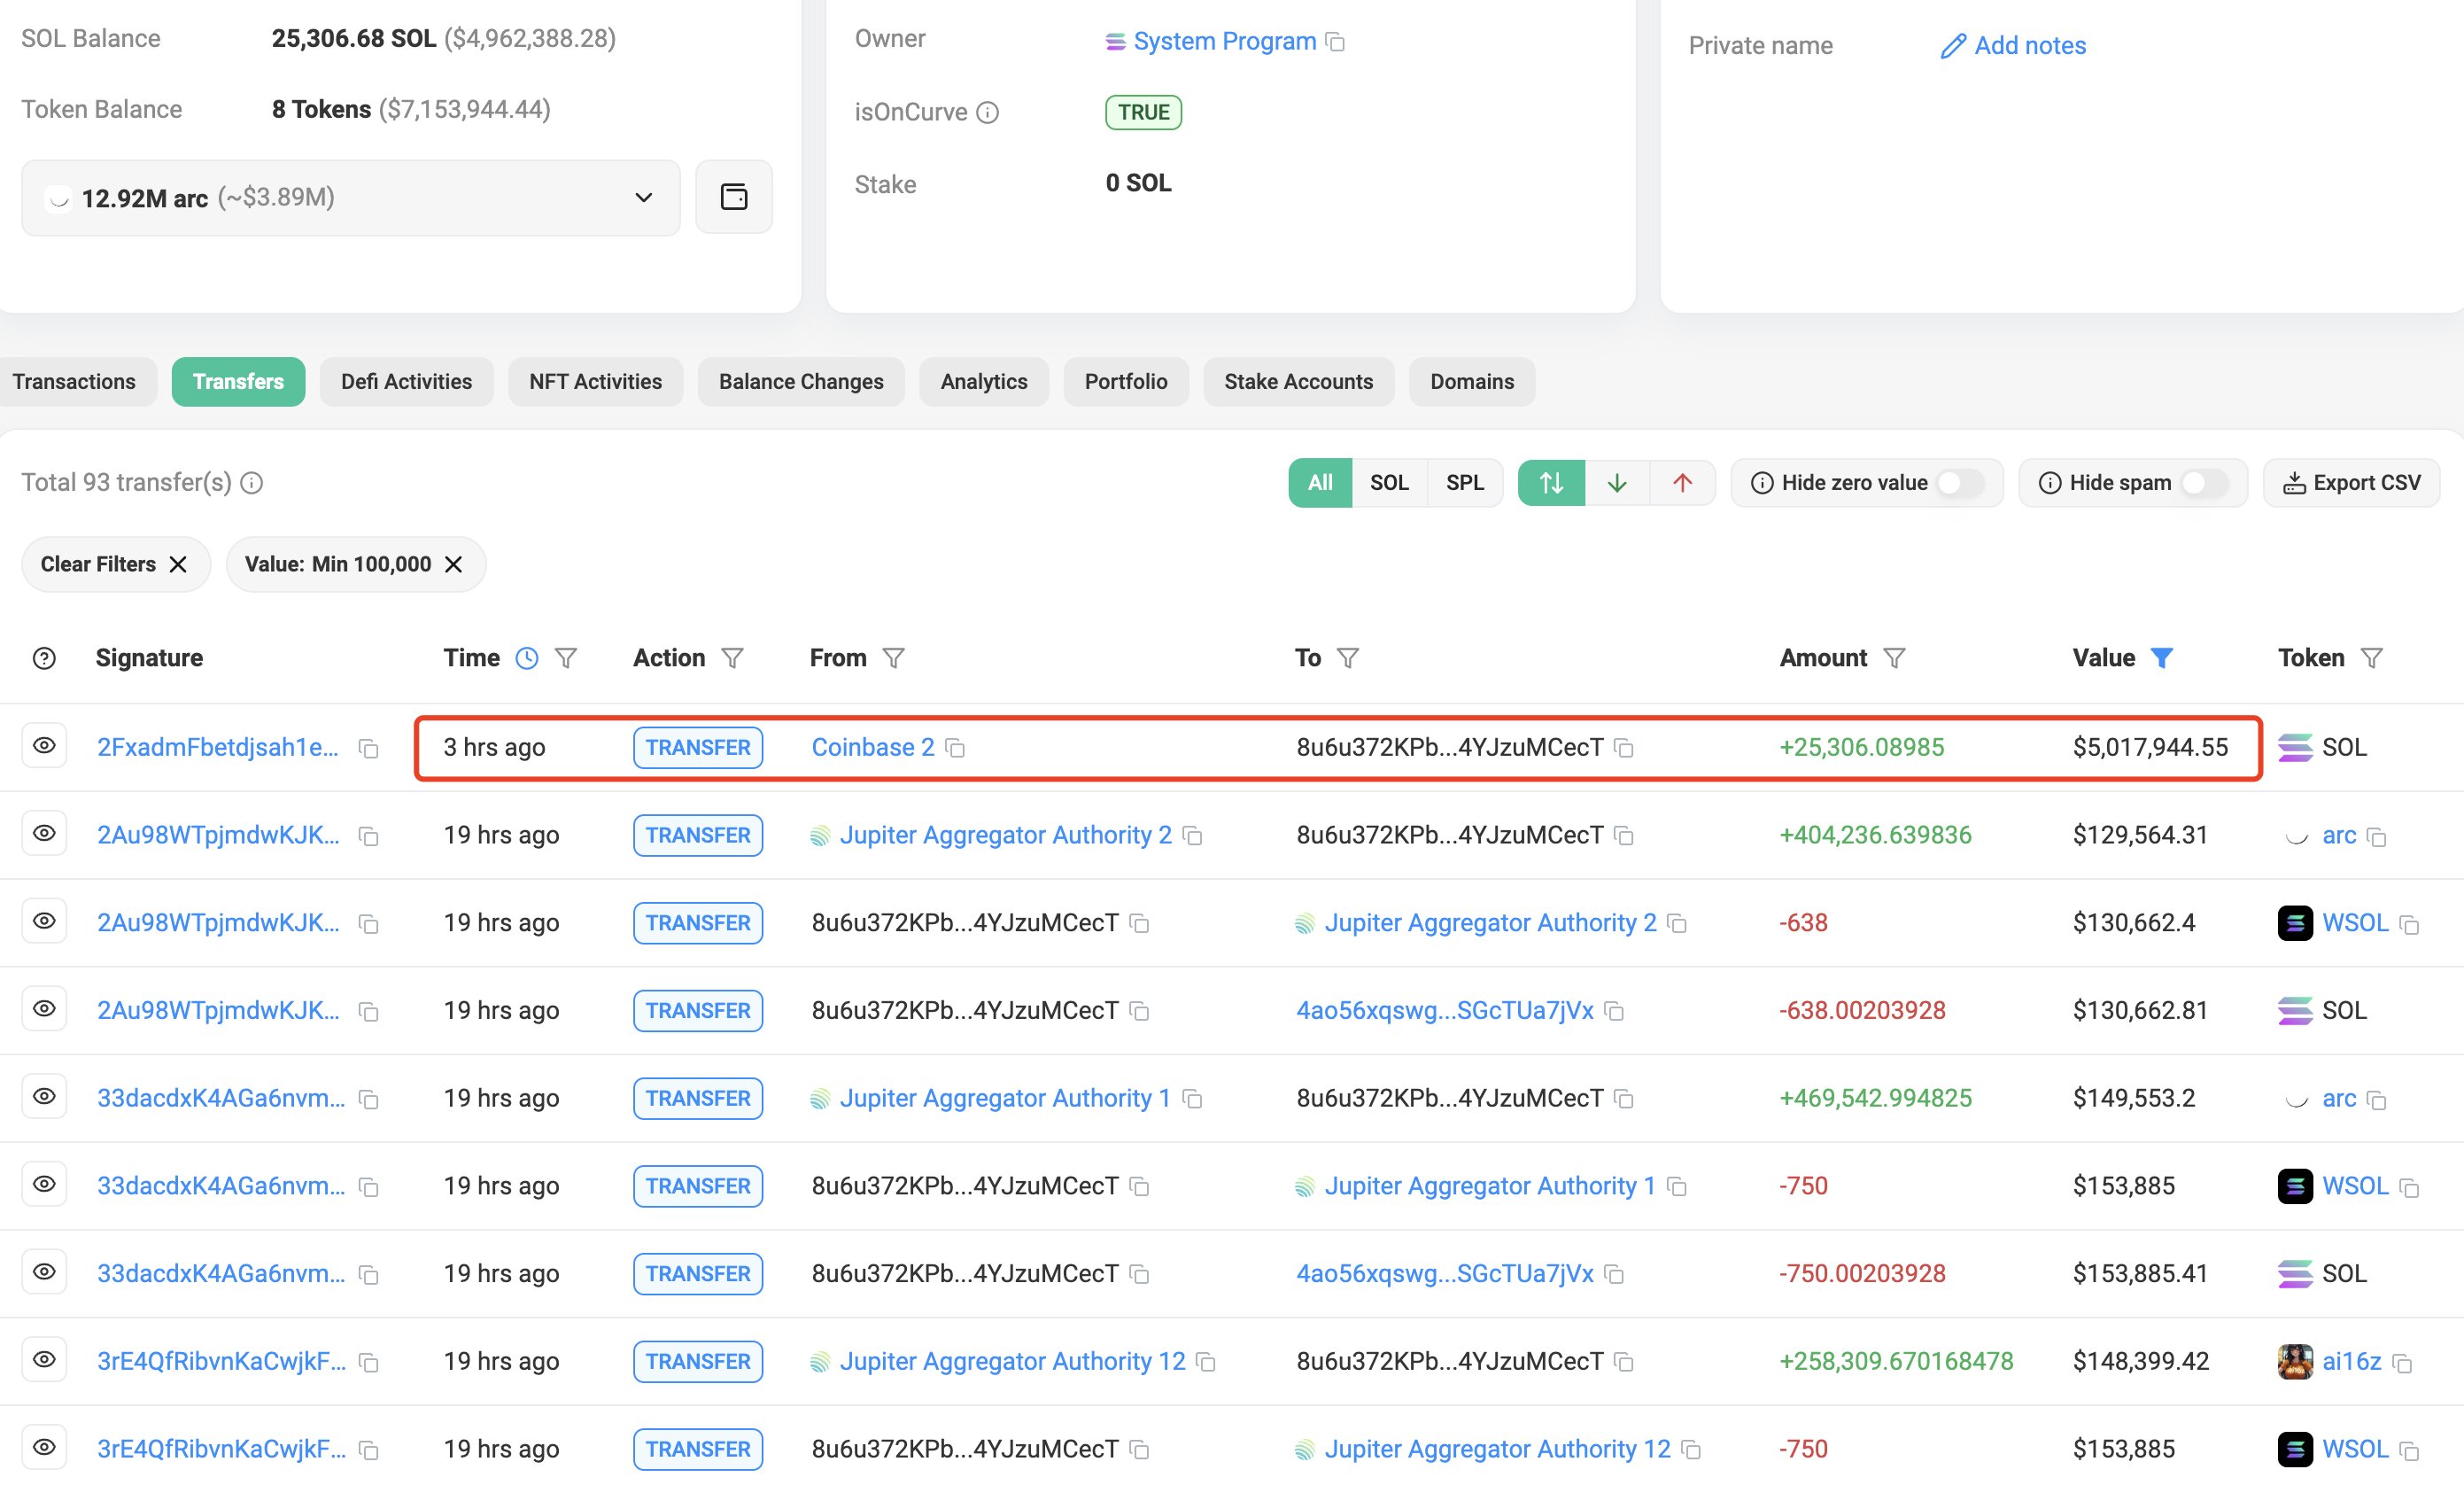This screenshot has width=2464, height=1485.
Task: Open the wallet icon beside token dropdown
Action: coord(734,197)
